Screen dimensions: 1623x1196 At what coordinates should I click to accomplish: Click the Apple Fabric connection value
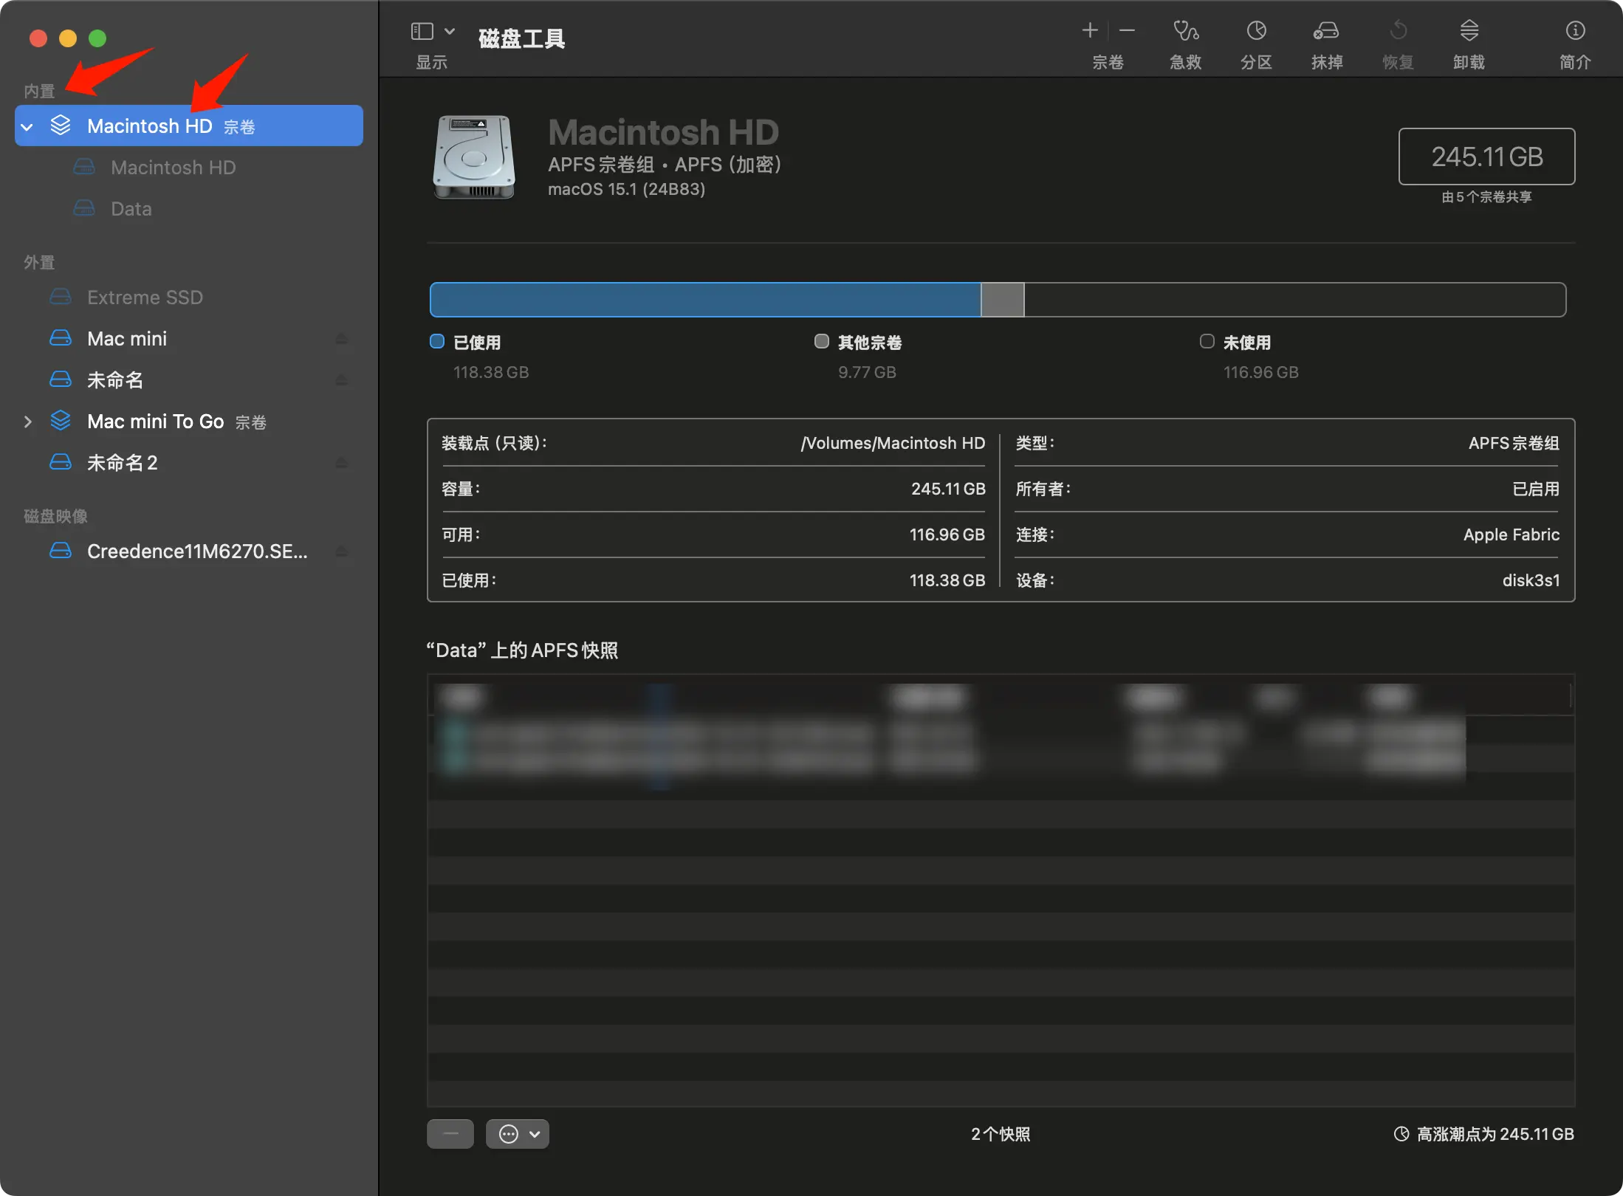1512,535
